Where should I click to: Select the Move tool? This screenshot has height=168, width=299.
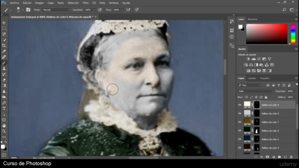coord(4,23)
